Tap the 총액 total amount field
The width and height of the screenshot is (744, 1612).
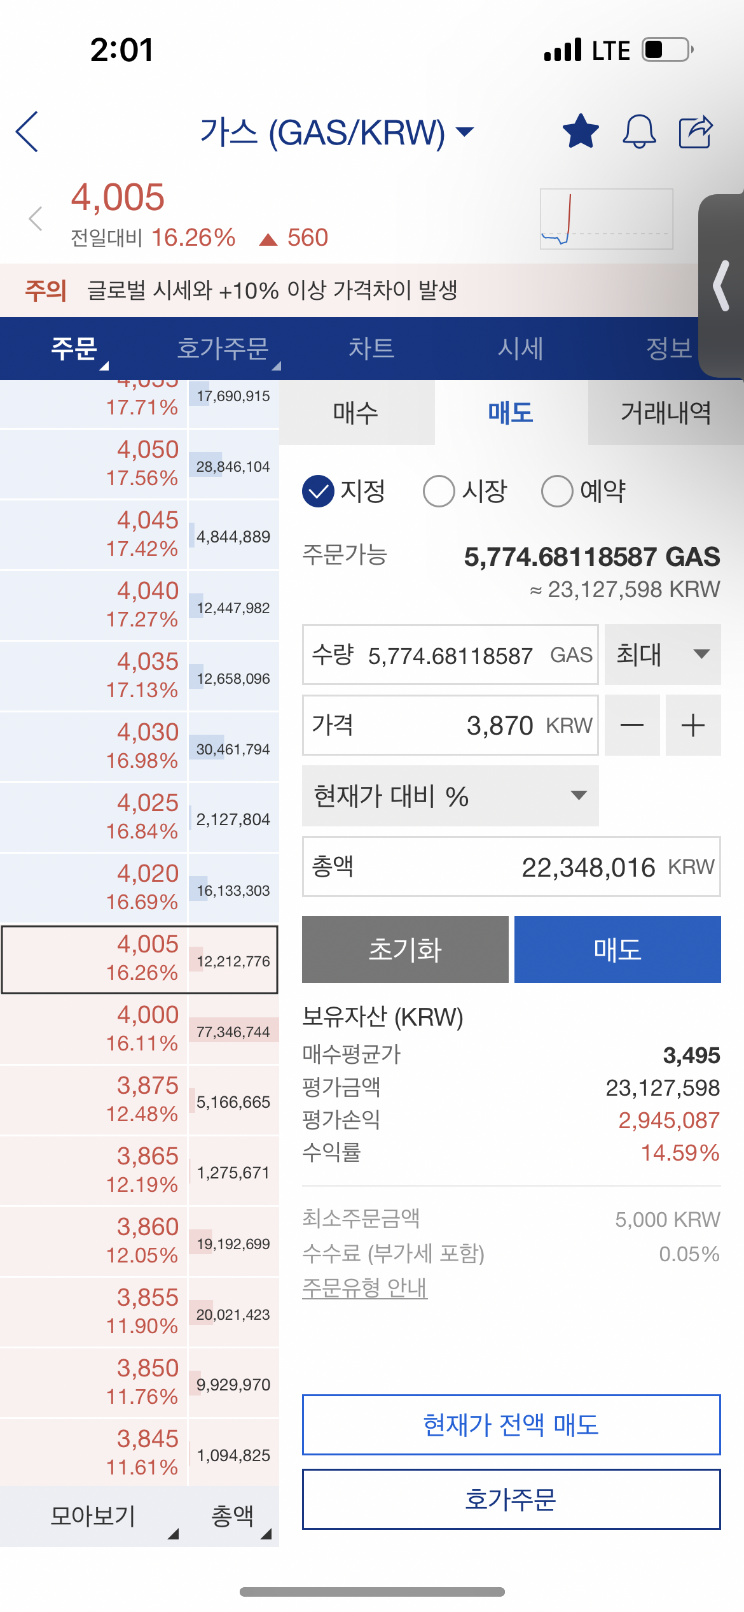511,866
